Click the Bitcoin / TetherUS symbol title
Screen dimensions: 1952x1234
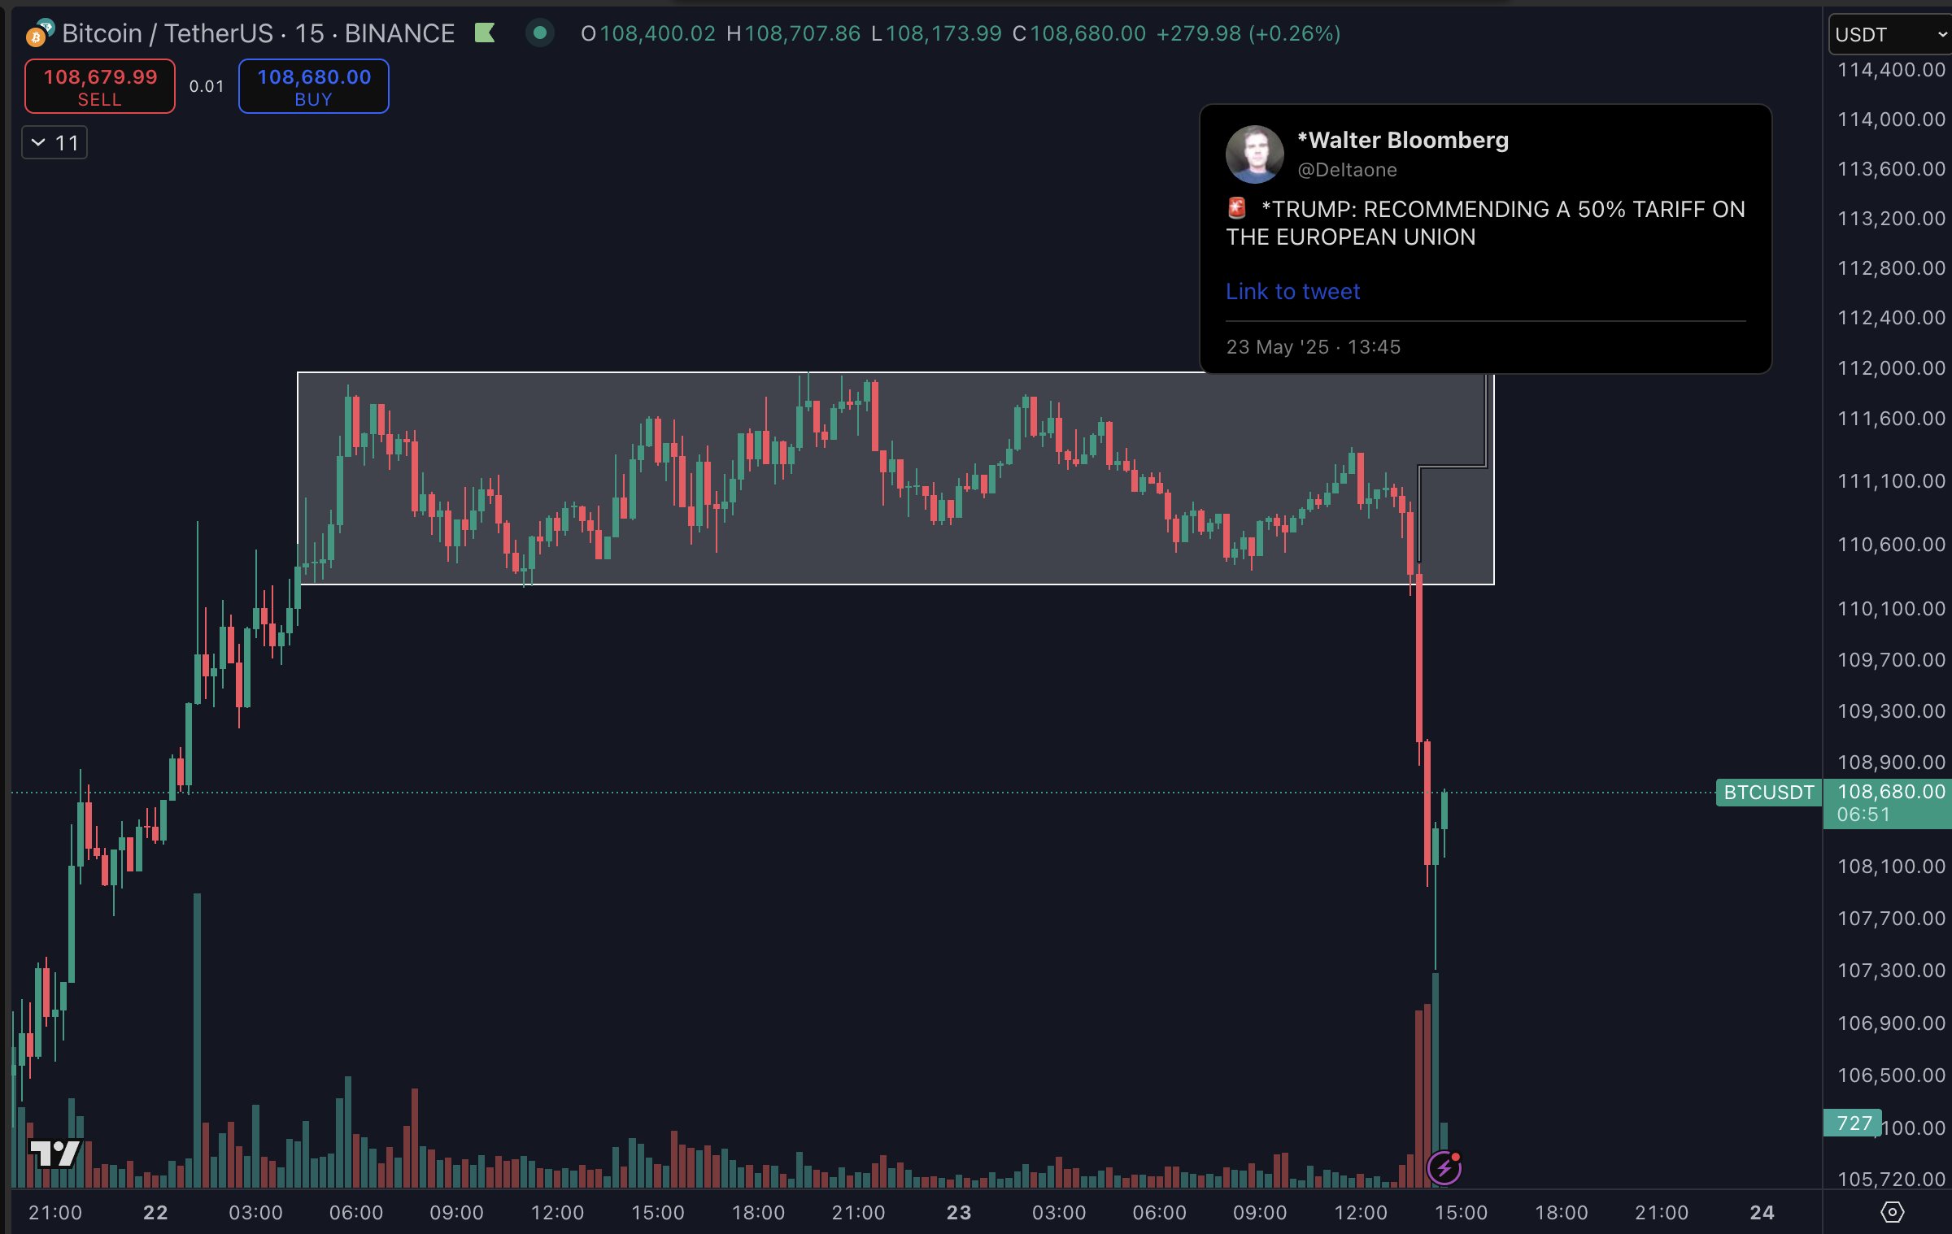[x=258, y=33]
